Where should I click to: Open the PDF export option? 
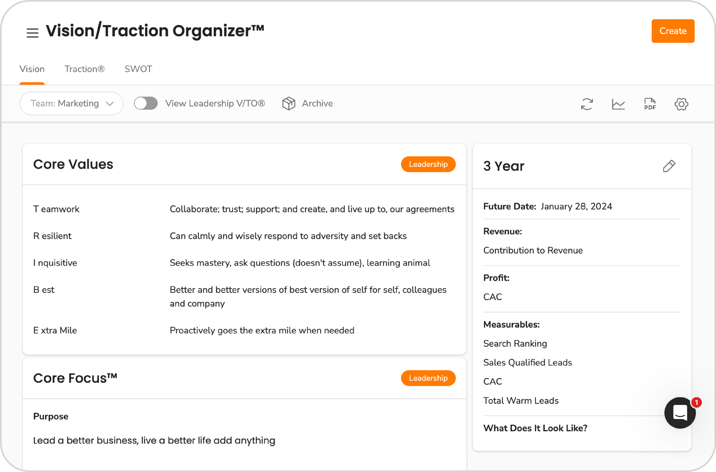pos(650,104)
